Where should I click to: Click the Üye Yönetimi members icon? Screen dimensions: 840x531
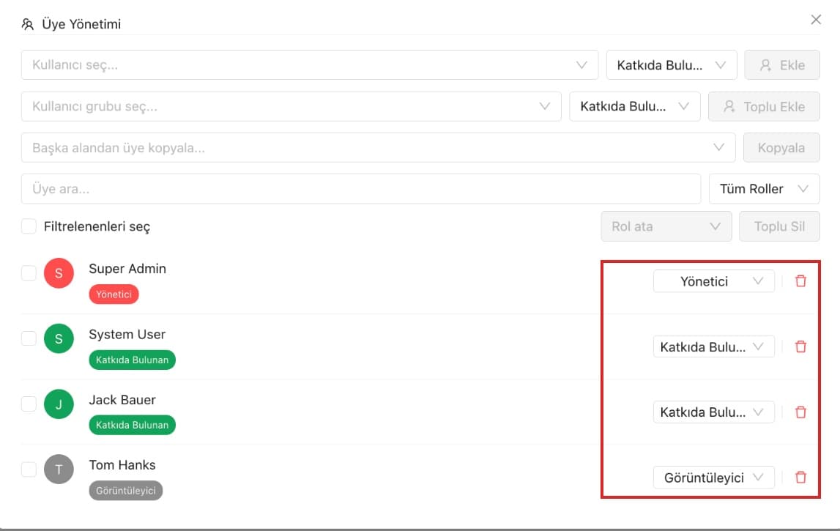pos(28,24)
